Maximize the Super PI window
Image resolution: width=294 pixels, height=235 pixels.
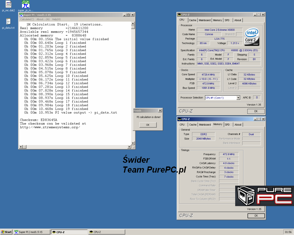pyautogui.click(x=128, y=15)
